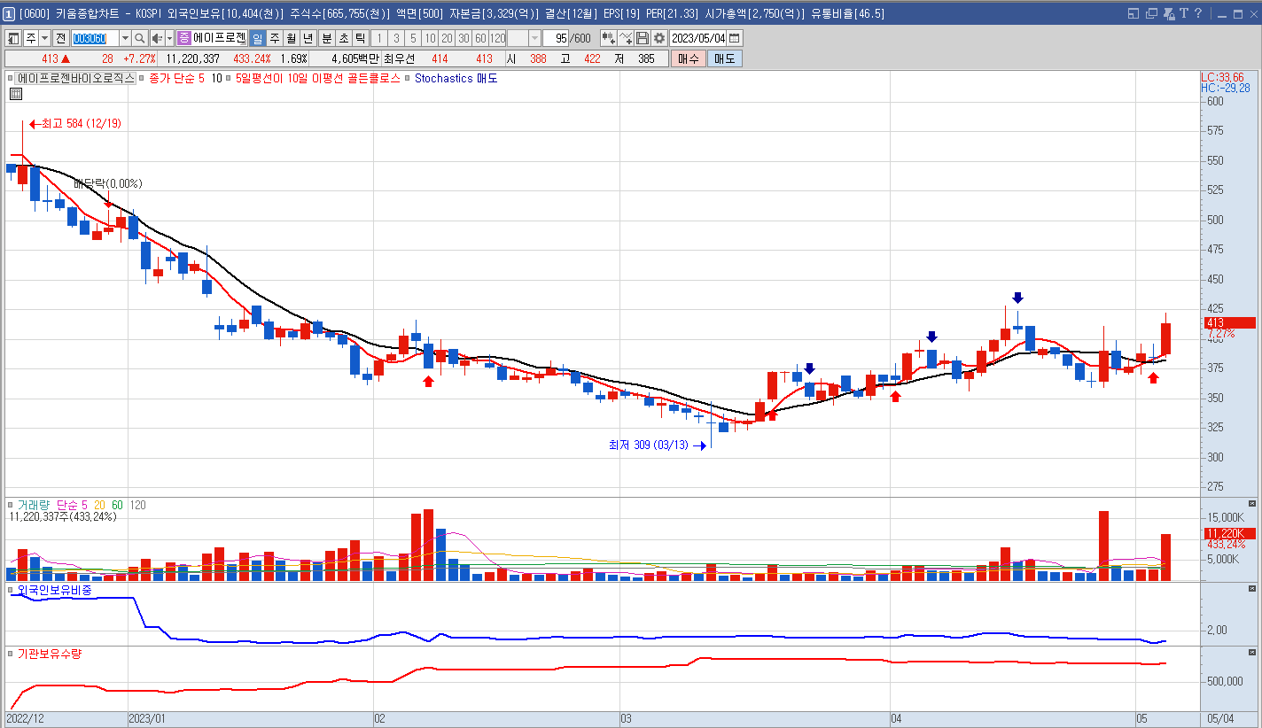Select the 분 minute period button

click(x=327, y=38)
